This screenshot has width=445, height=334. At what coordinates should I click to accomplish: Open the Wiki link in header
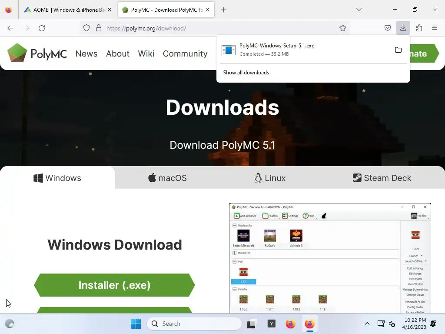(x=146, y=53)
